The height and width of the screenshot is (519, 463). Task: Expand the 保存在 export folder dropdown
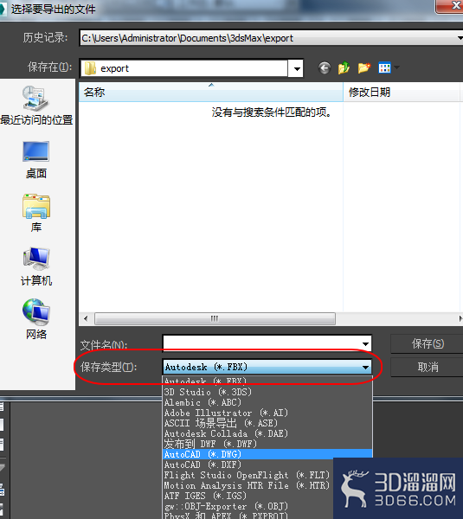pos(297,69)
